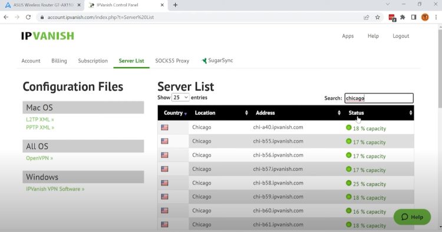Click the share page icon in address bar
442x232 pixels.
pos(366,18)
